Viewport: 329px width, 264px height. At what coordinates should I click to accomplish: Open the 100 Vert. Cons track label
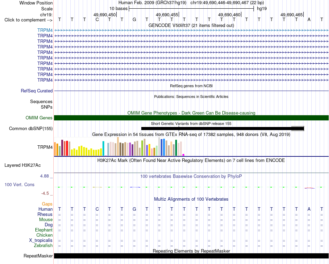coord(19,184)
